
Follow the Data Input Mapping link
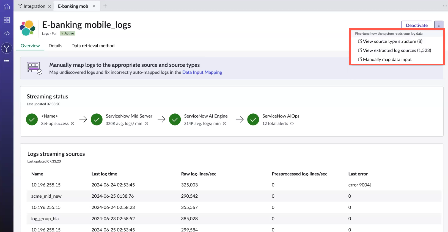pyautogui.click(x=202, y=72)
